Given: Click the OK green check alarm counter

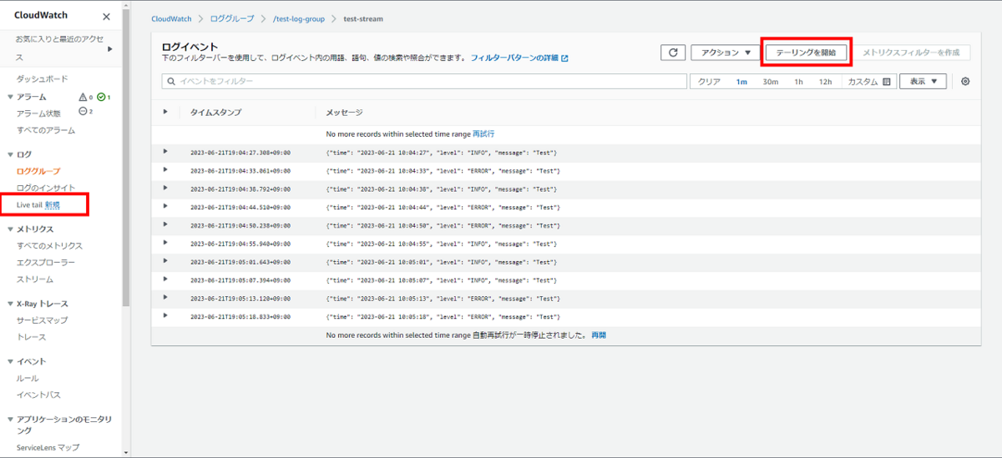Looking at the screenshot, I should tap(103, 97).
